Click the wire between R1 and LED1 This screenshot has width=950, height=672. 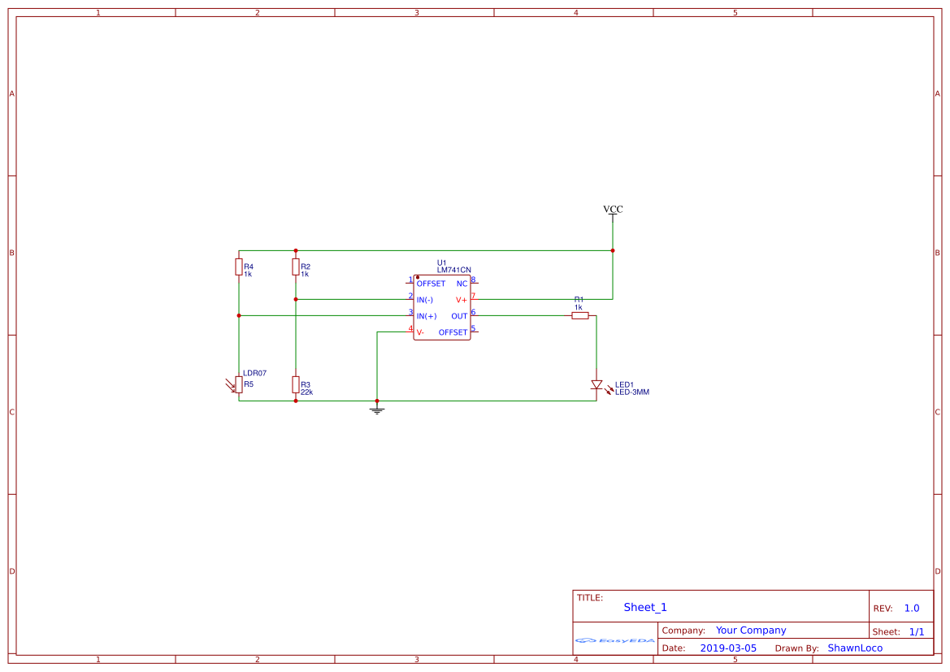coord(596,341)
